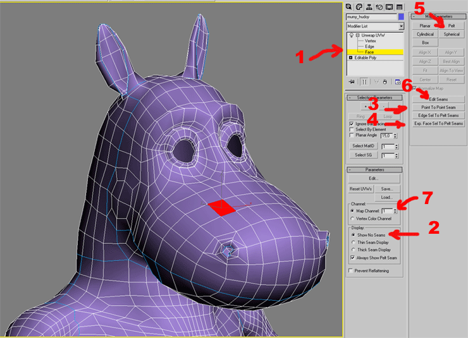Select Thin Seam Display radio button
Image resolution: width=468 pixels, height=338 pixels.
pyautogui.click(x=352, y=242)
